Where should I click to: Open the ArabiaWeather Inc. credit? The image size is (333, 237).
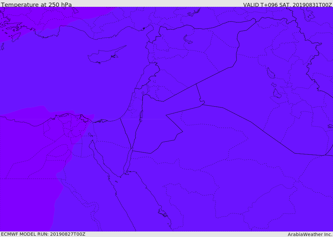click(310, 234)
